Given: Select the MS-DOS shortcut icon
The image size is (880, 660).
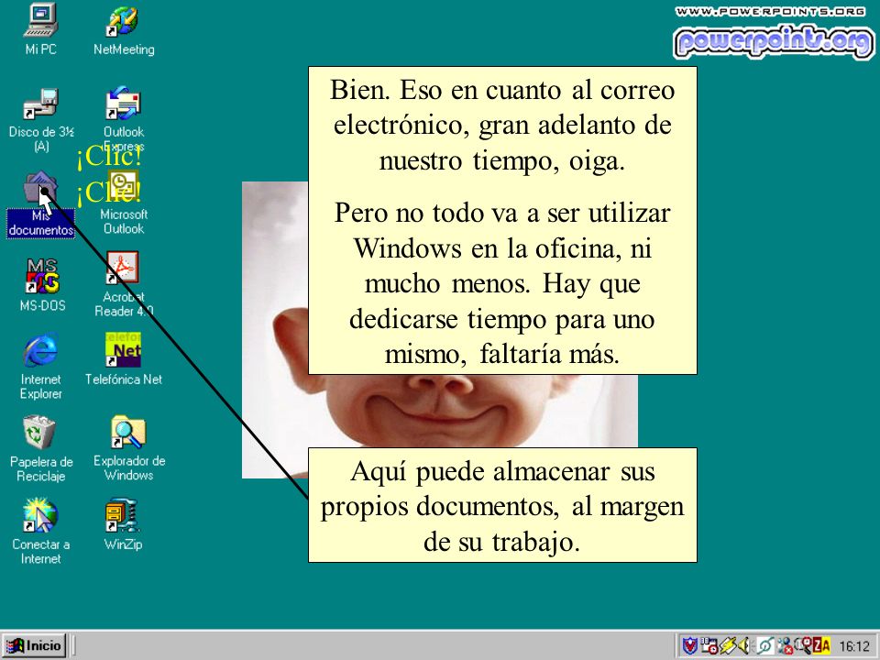Looking at the screenshot, I should click(42, 276).
